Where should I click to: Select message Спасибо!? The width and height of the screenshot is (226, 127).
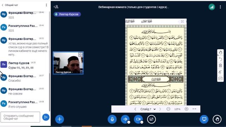point(14,81)
